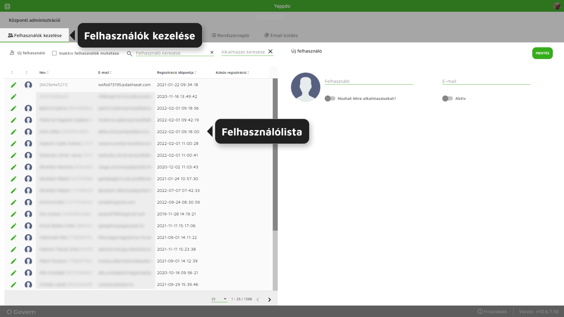The width and height of the screenshot is (564, 317).
Task: Edit the user registered 2020-12-02 11:03:43
Action: [13, 167]
